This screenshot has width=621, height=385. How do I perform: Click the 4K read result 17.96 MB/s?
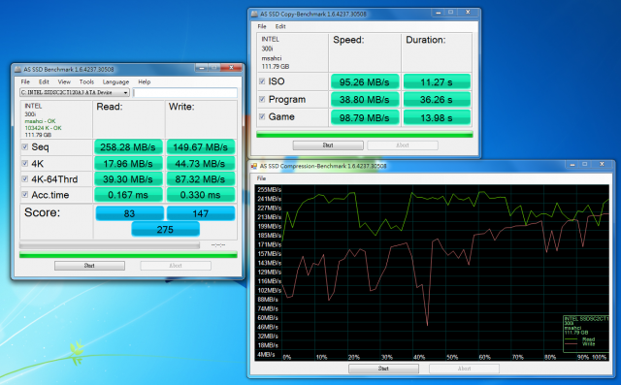coord(128,164)
